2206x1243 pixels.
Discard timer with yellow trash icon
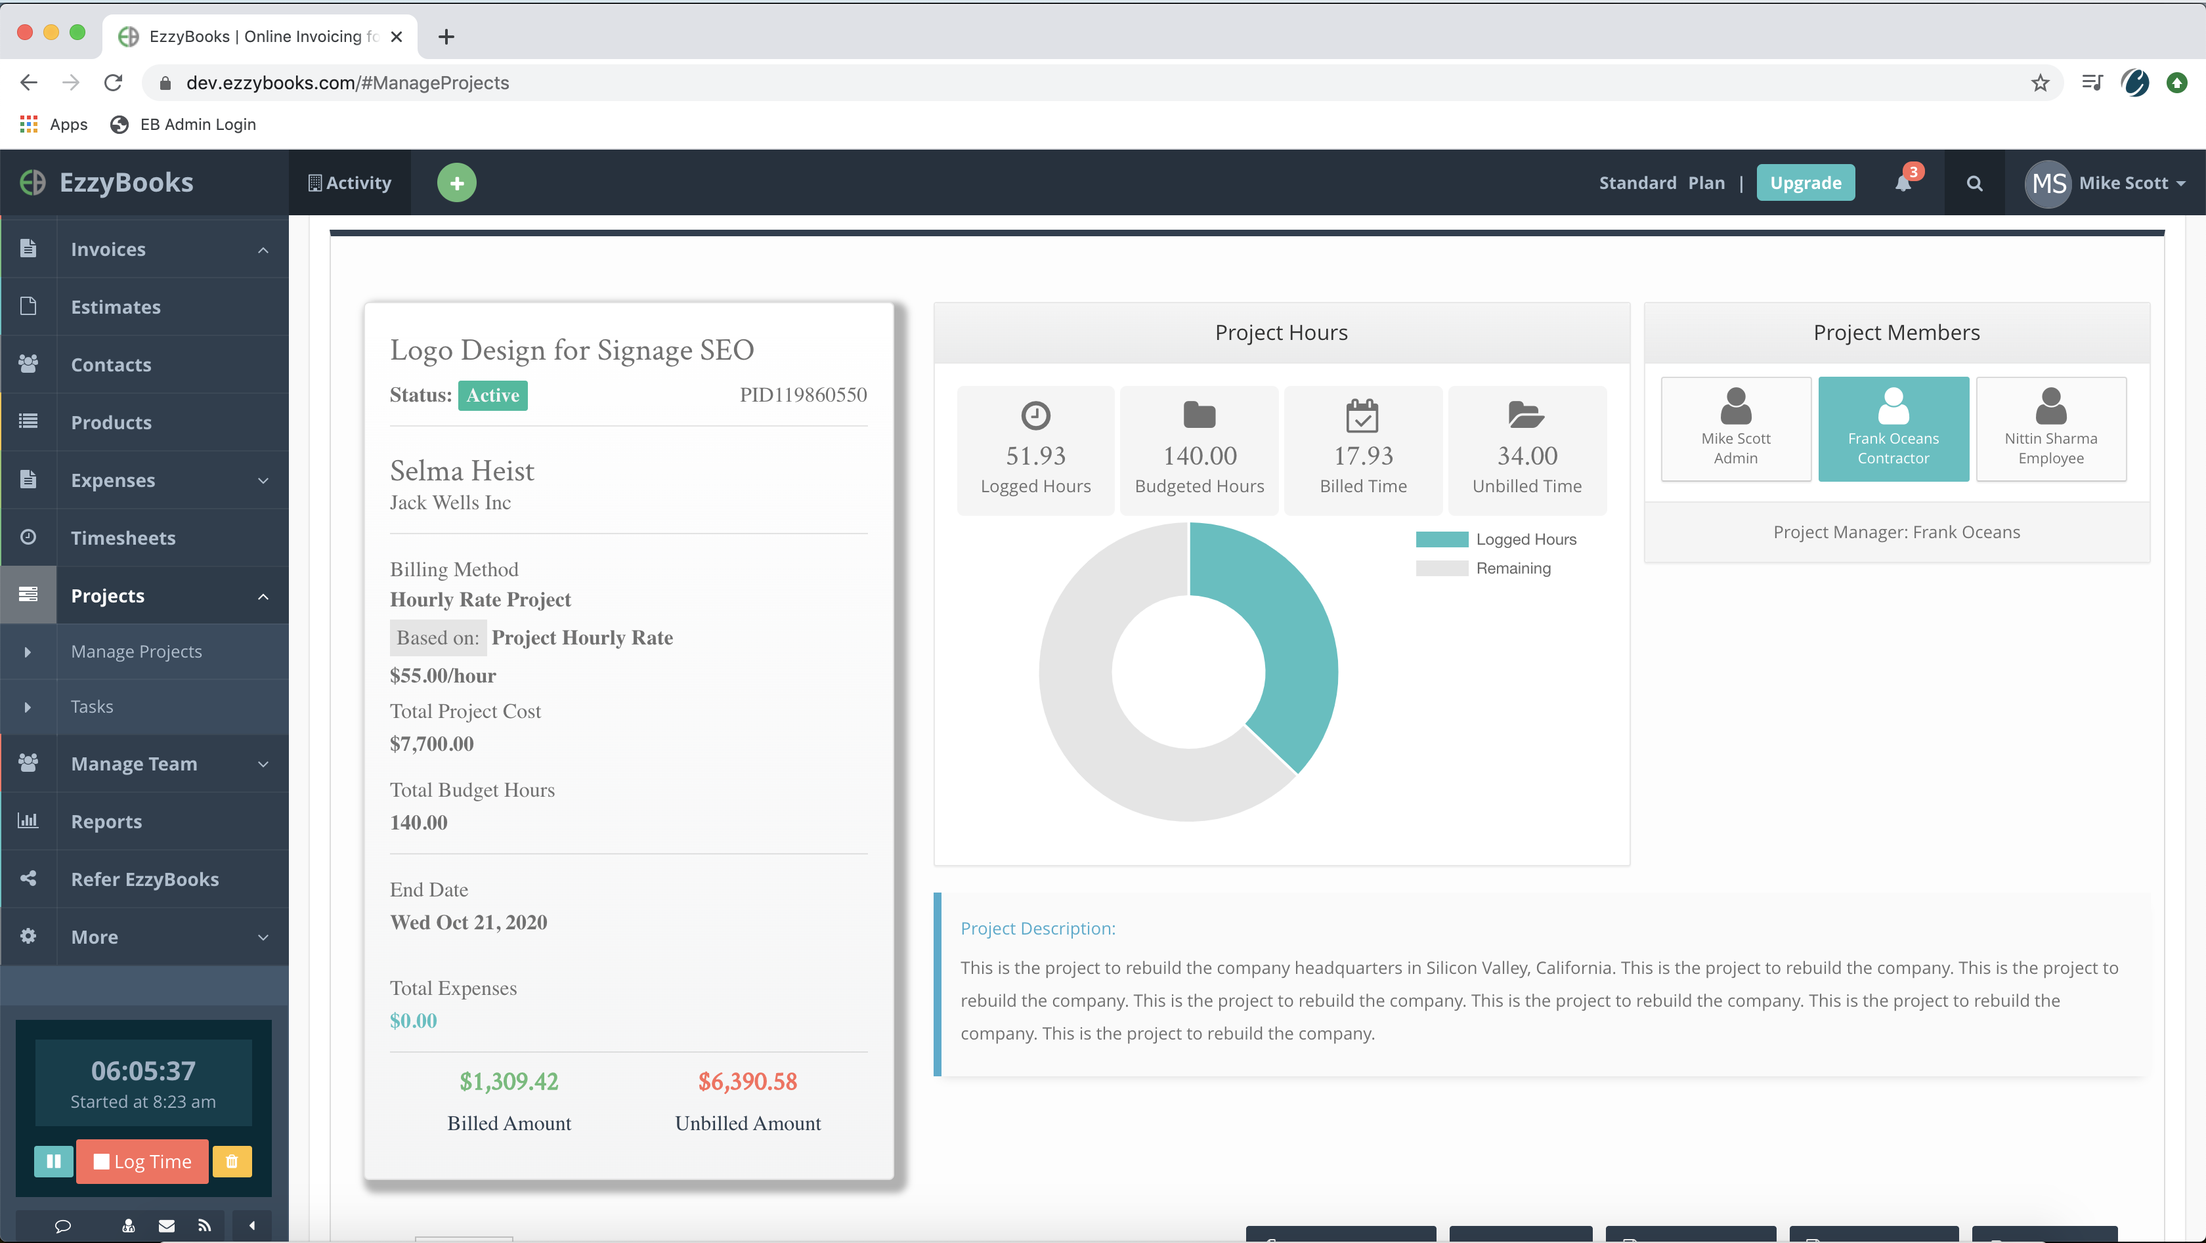pyautogui.click(x=231, y=1161)
